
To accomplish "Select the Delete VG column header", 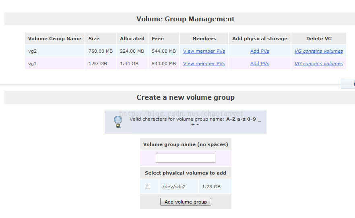I will coord(319,39).
